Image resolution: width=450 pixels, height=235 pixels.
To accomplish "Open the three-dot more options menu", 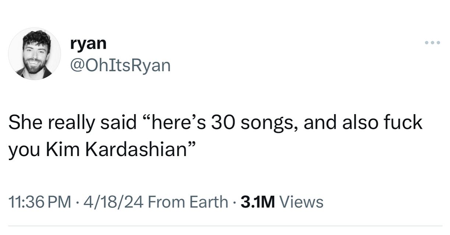I will tap(432, 43).
